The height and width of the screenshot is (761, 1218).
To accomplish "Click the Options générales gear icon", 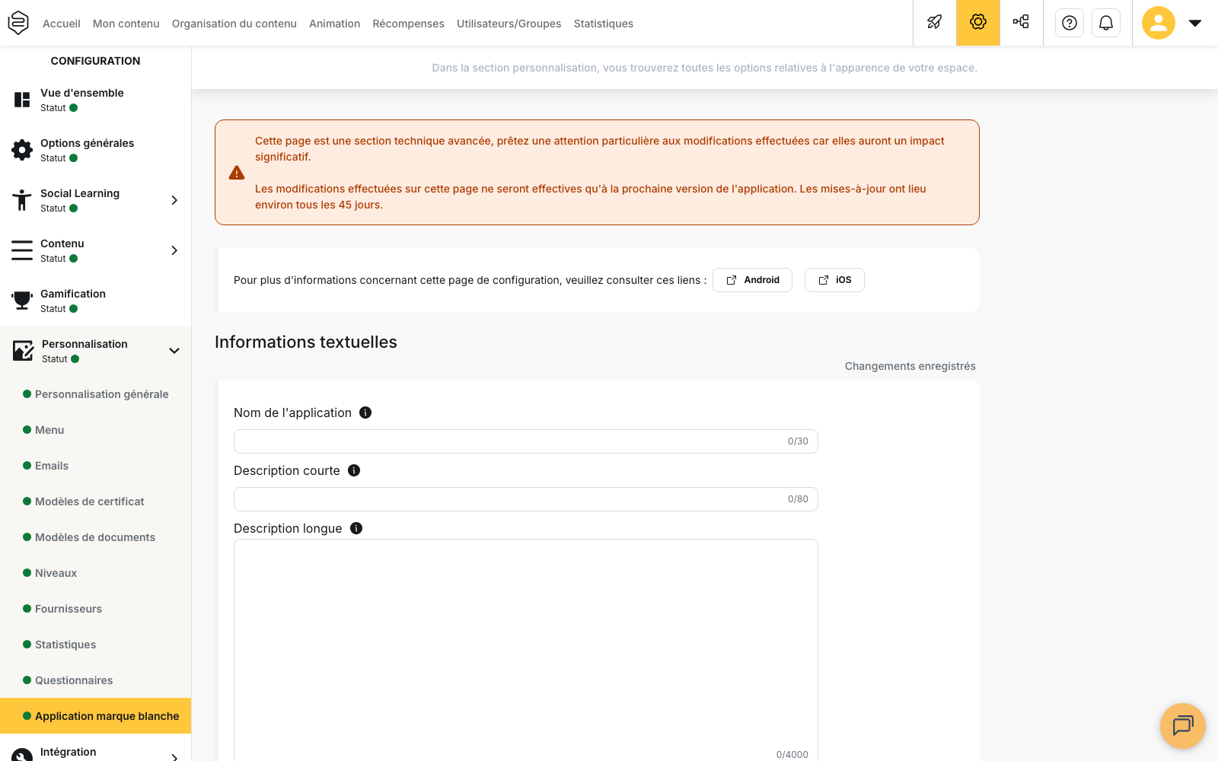I will click(x=22, y=150).
